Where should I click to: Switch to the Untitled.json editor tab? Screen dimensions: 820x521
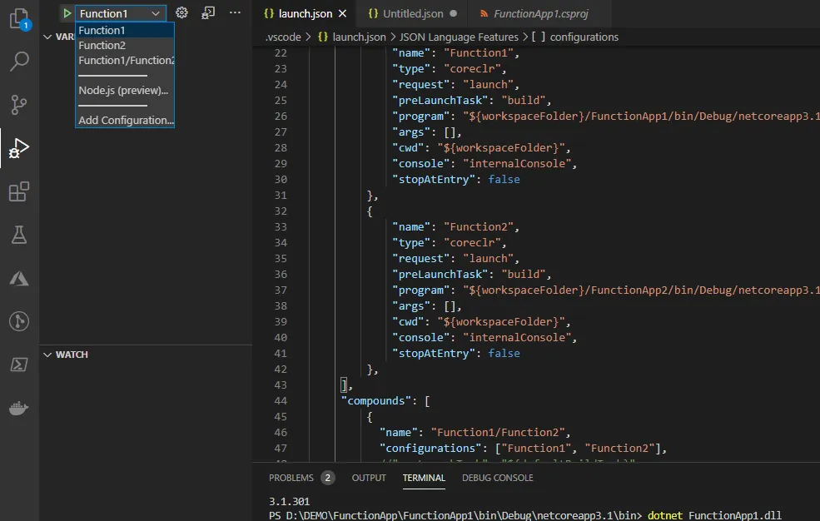tap(412, 14)
